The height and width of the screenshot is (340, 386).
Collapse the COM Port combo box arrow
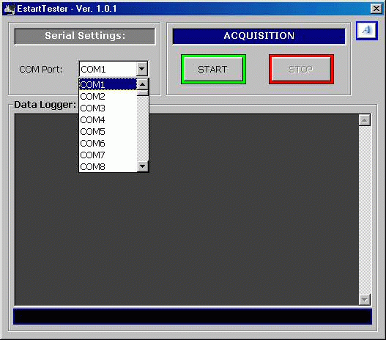click(142, 69)
